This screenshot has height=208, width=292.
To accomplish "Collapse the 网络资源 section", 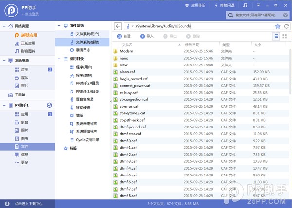I will [x=4, y=26].
